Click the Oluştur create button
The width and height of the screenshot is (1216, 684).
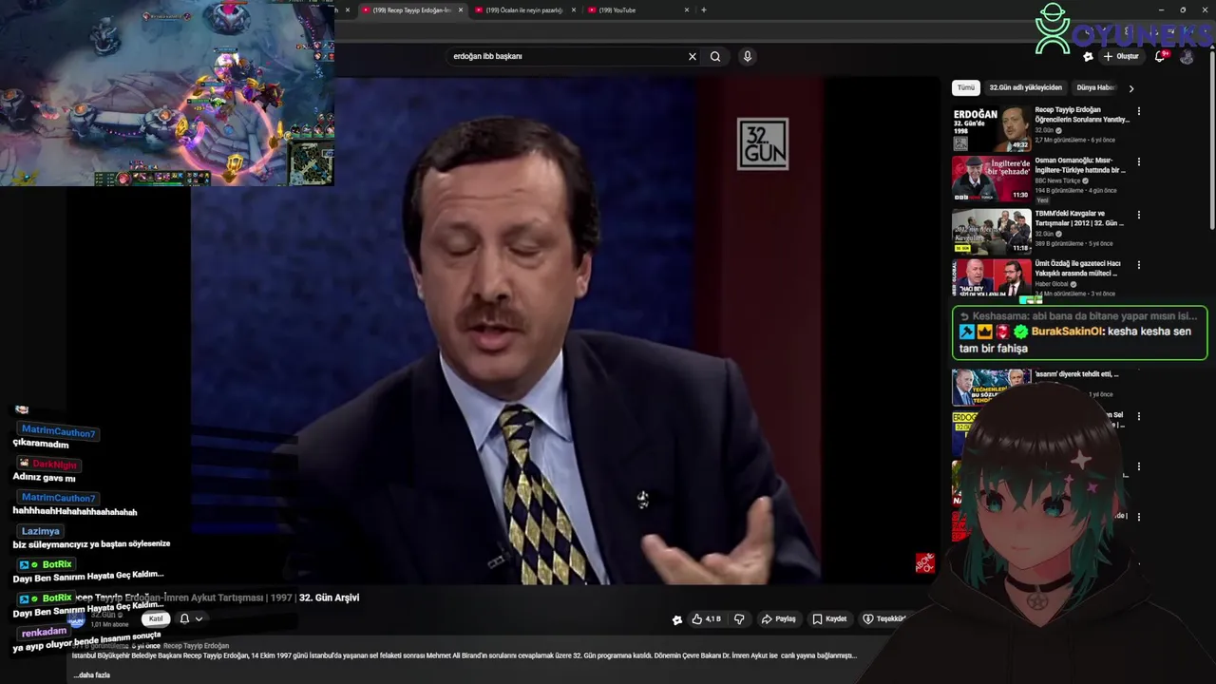tap(1121, 56)
